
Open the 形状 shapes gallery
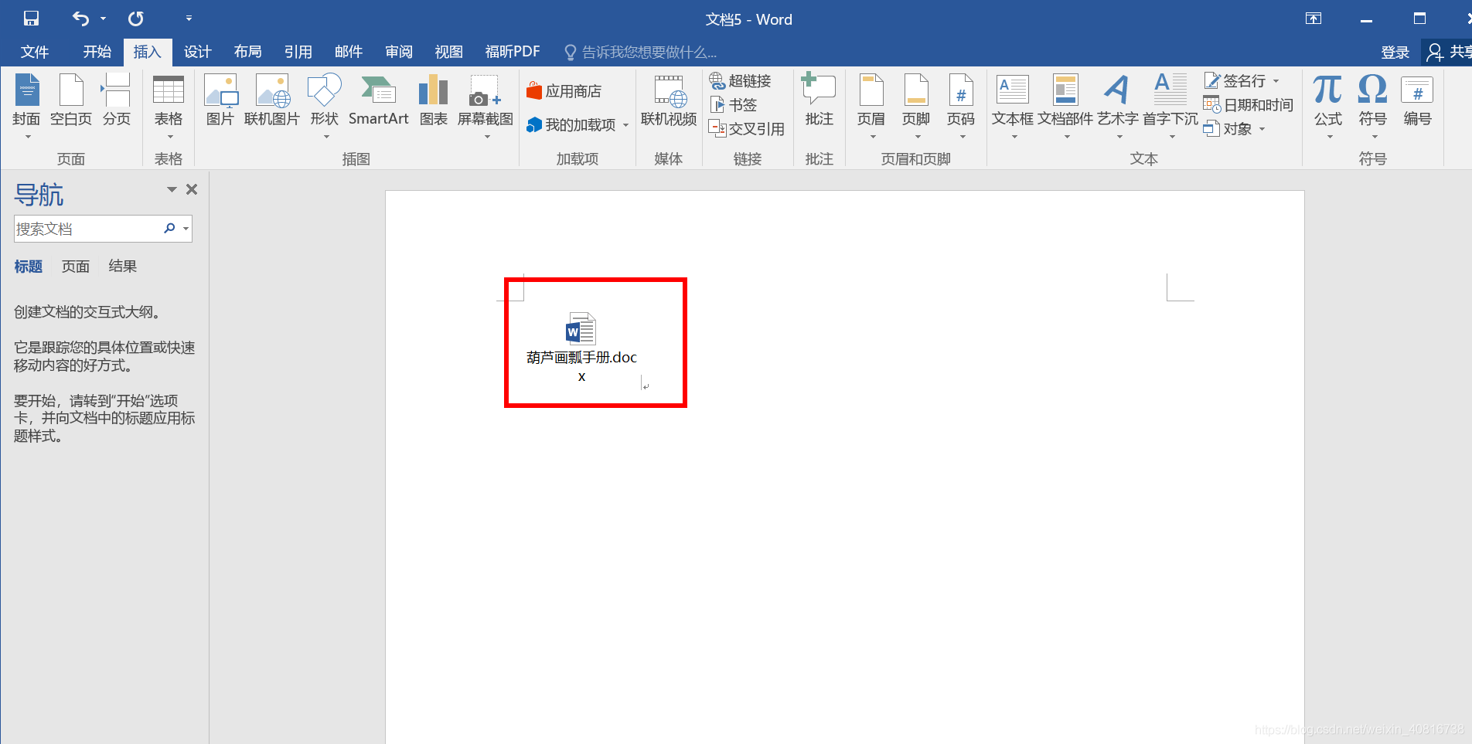click(x=325, y=107)
